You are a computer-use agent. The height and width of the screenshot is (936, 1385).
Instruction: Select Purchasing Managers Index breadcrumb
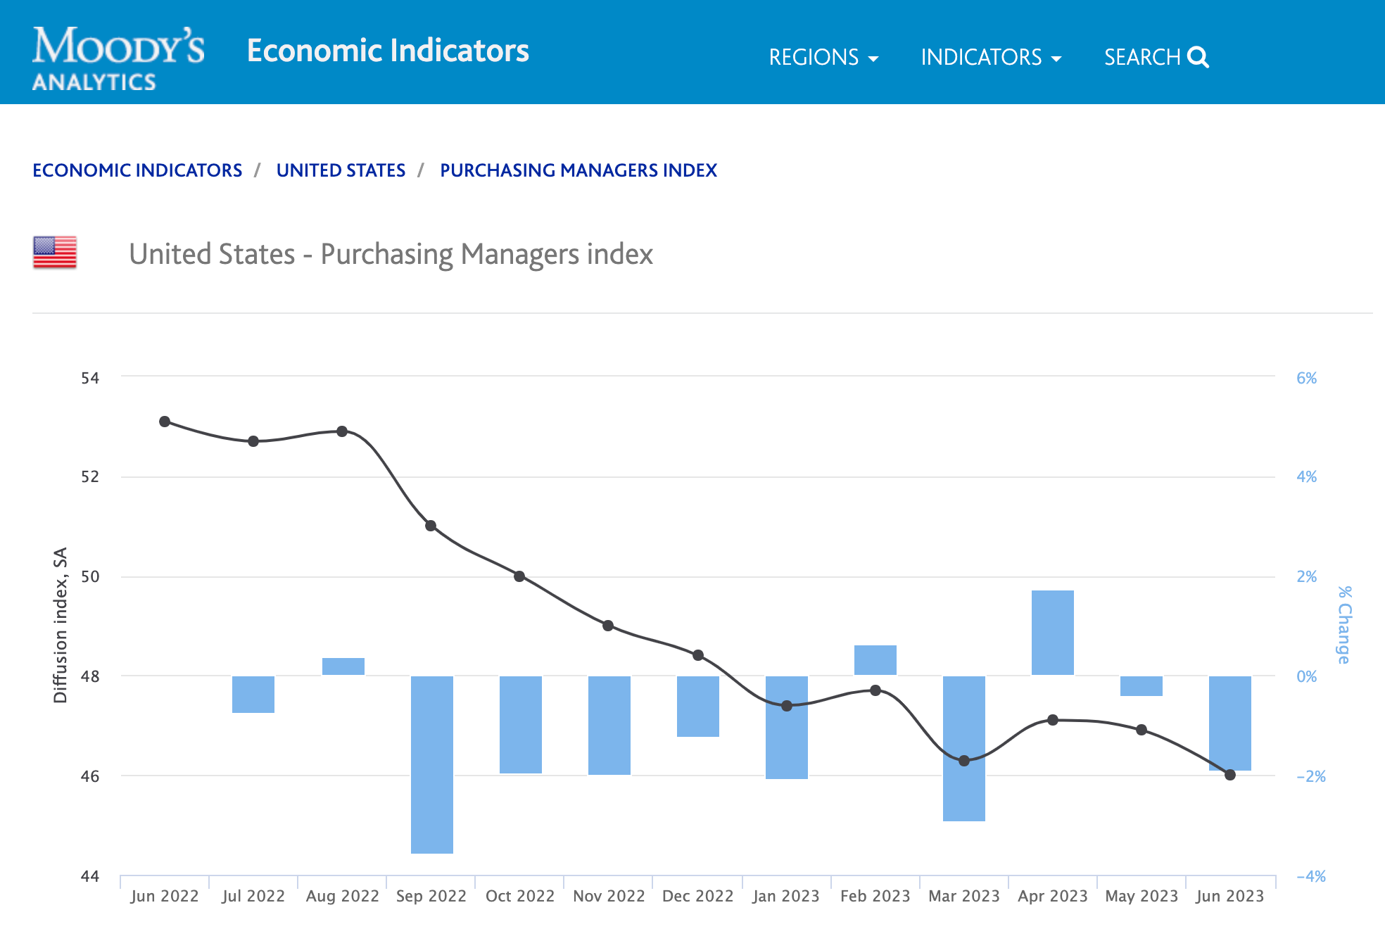pos(578,170)
